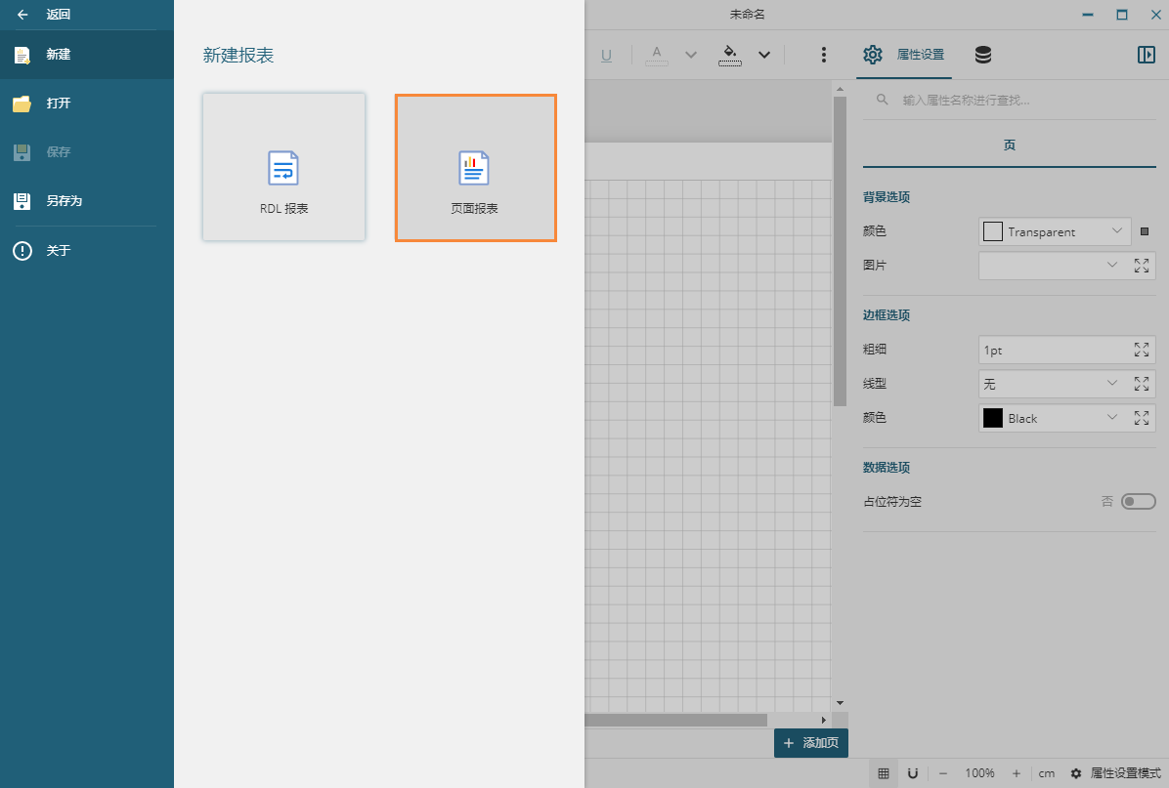Open the Transparent background color dropdown

click(x=1056, y=231)
